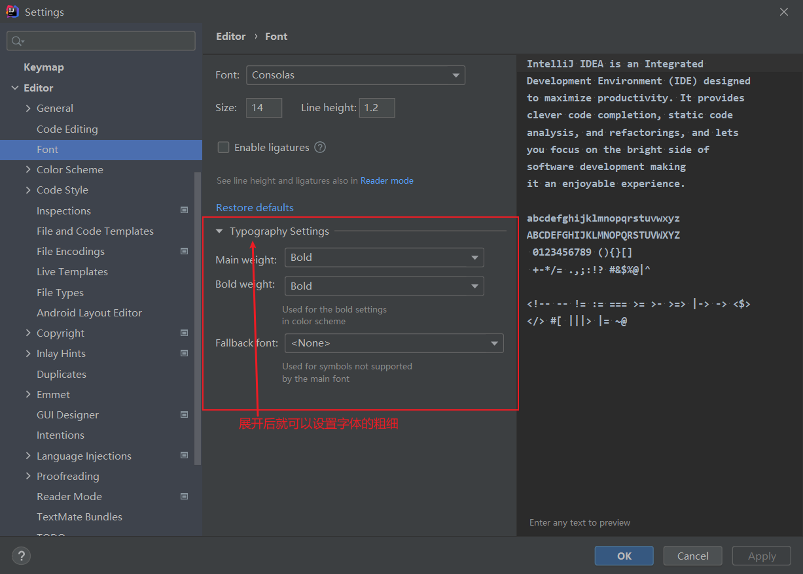Viewport: 803px width, 574px height.
Task: Click the IntelliJ logo in the title bar
Action: point(12,12)
